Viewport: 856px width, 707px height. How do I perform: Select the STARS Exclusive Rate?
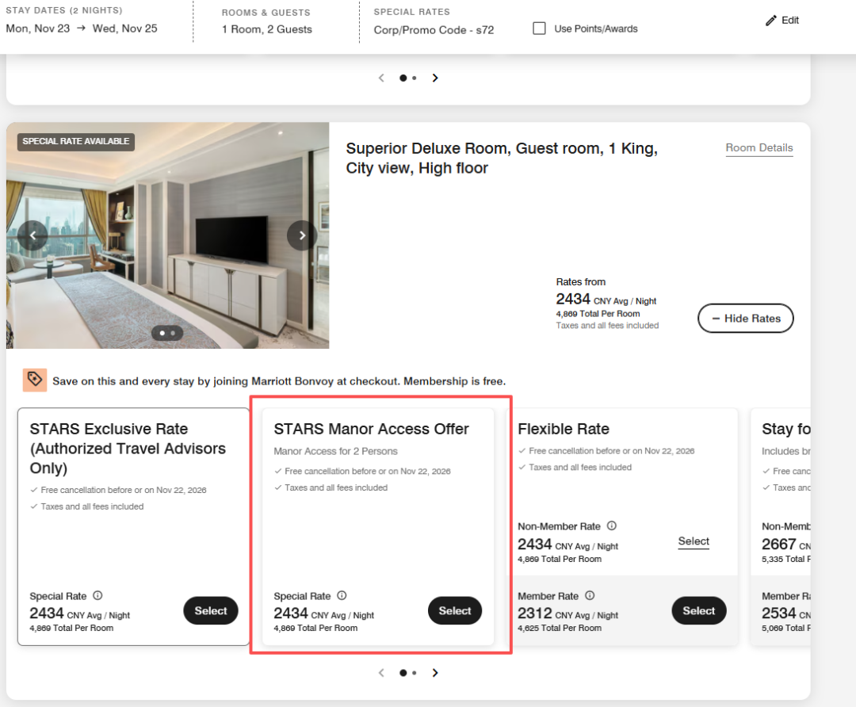[211, 610]
